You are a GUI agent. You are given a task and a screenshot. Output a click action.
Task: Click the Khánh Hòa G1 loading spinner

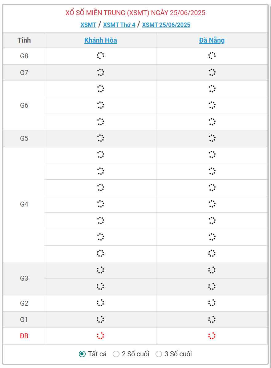coord(100,319)
